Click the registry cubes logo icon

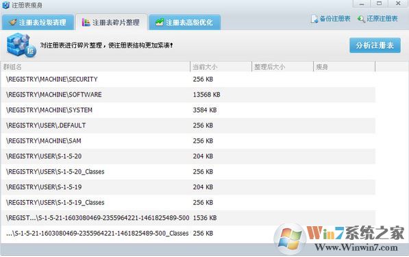pos(21,45)
